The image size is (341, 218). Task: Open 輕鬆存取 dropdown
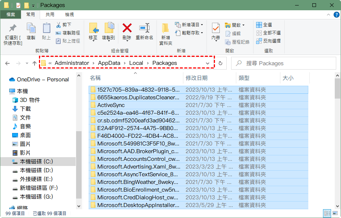point(189,33)
